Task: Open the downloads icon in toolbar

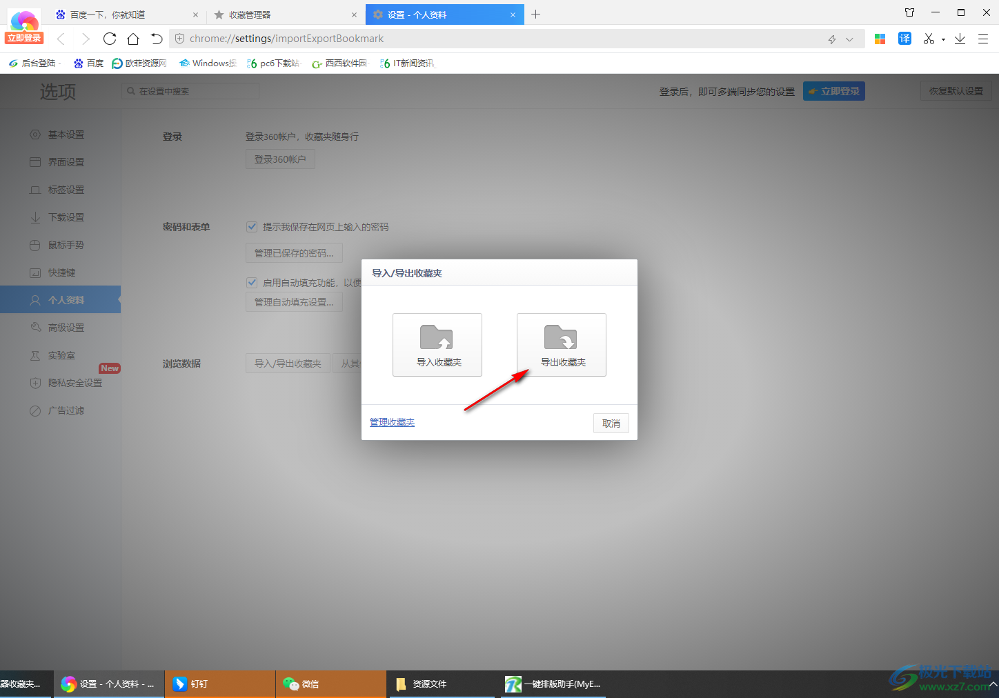Action: [960, 39]
